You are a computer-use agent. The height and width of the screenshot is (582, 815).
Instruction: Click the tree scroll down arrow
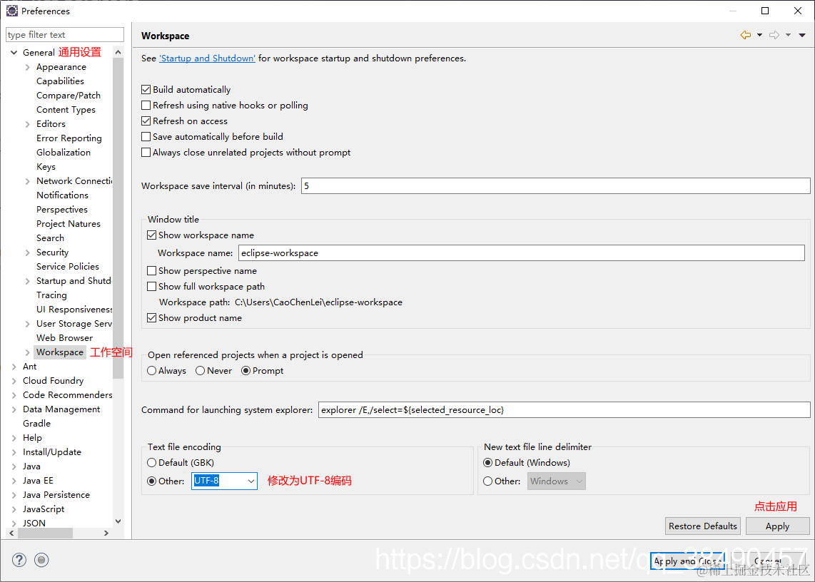118,521
